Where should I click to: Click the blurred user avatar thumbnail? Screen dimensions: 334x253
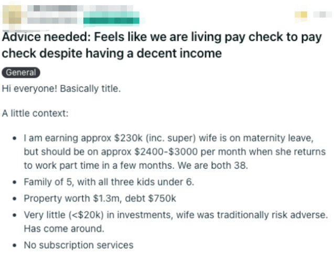click(14, 16)
